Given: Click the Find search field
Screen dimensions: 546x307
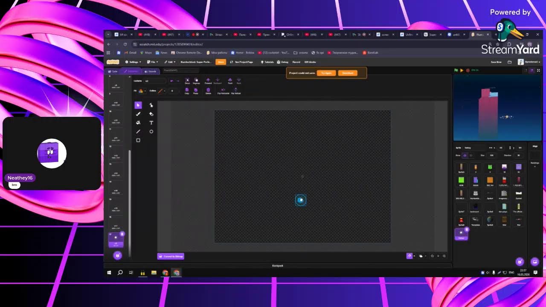Looking at the screenshot, I should pos(180,70).
